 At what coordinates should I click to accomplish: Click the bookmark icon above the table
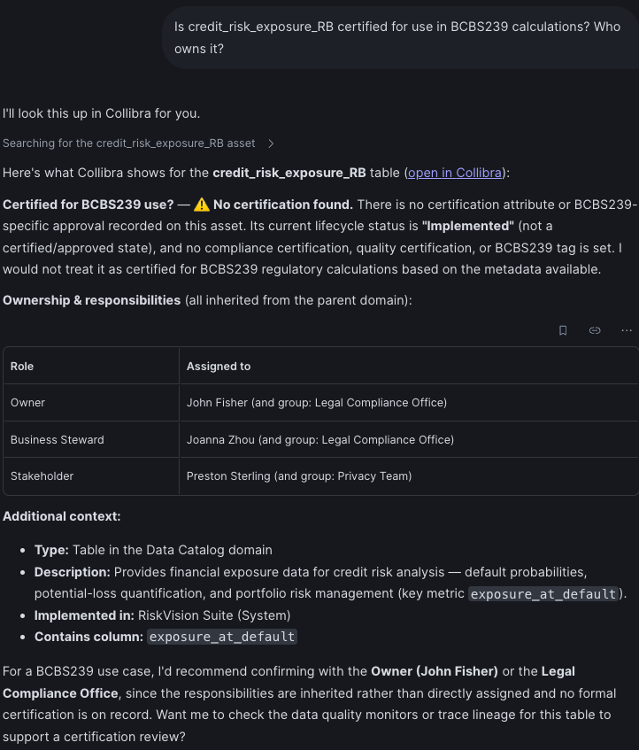563,330
